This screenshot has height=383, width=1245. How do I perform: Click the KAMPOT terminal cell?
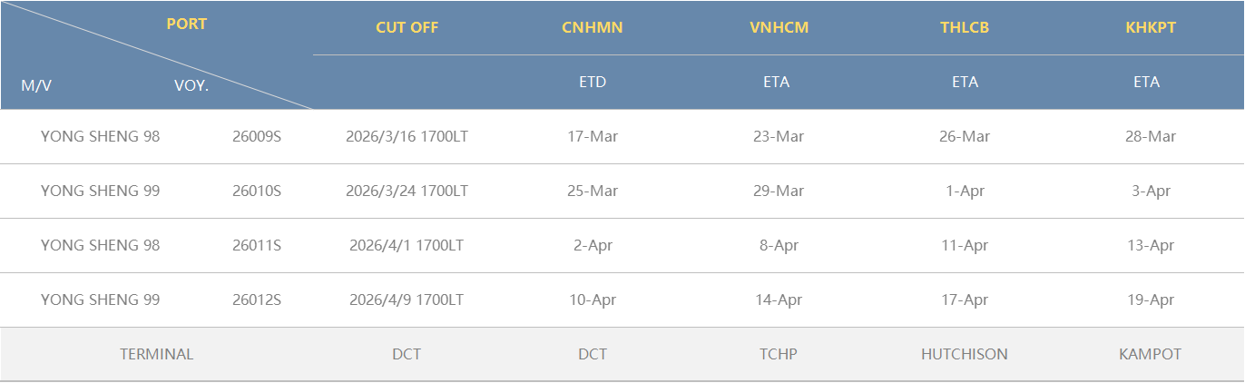pos(1150,354)
